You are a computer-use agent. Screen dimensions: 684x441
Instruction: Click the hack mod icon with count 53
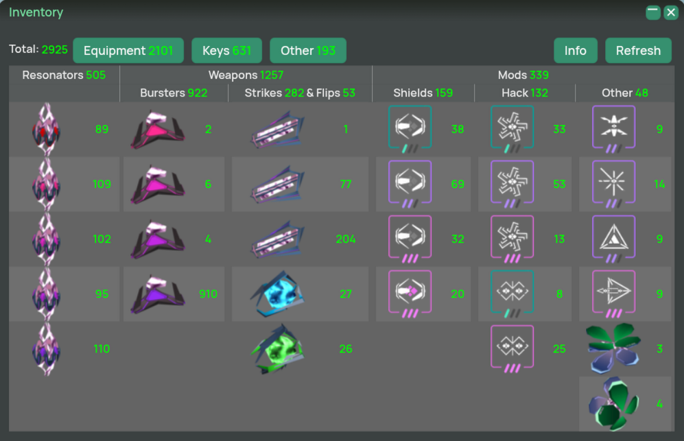(x=512, y=184)
